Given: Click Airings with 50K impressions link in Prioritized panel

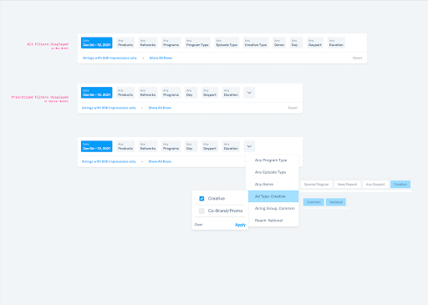Looking at the screenshot, I should (109, 108).
